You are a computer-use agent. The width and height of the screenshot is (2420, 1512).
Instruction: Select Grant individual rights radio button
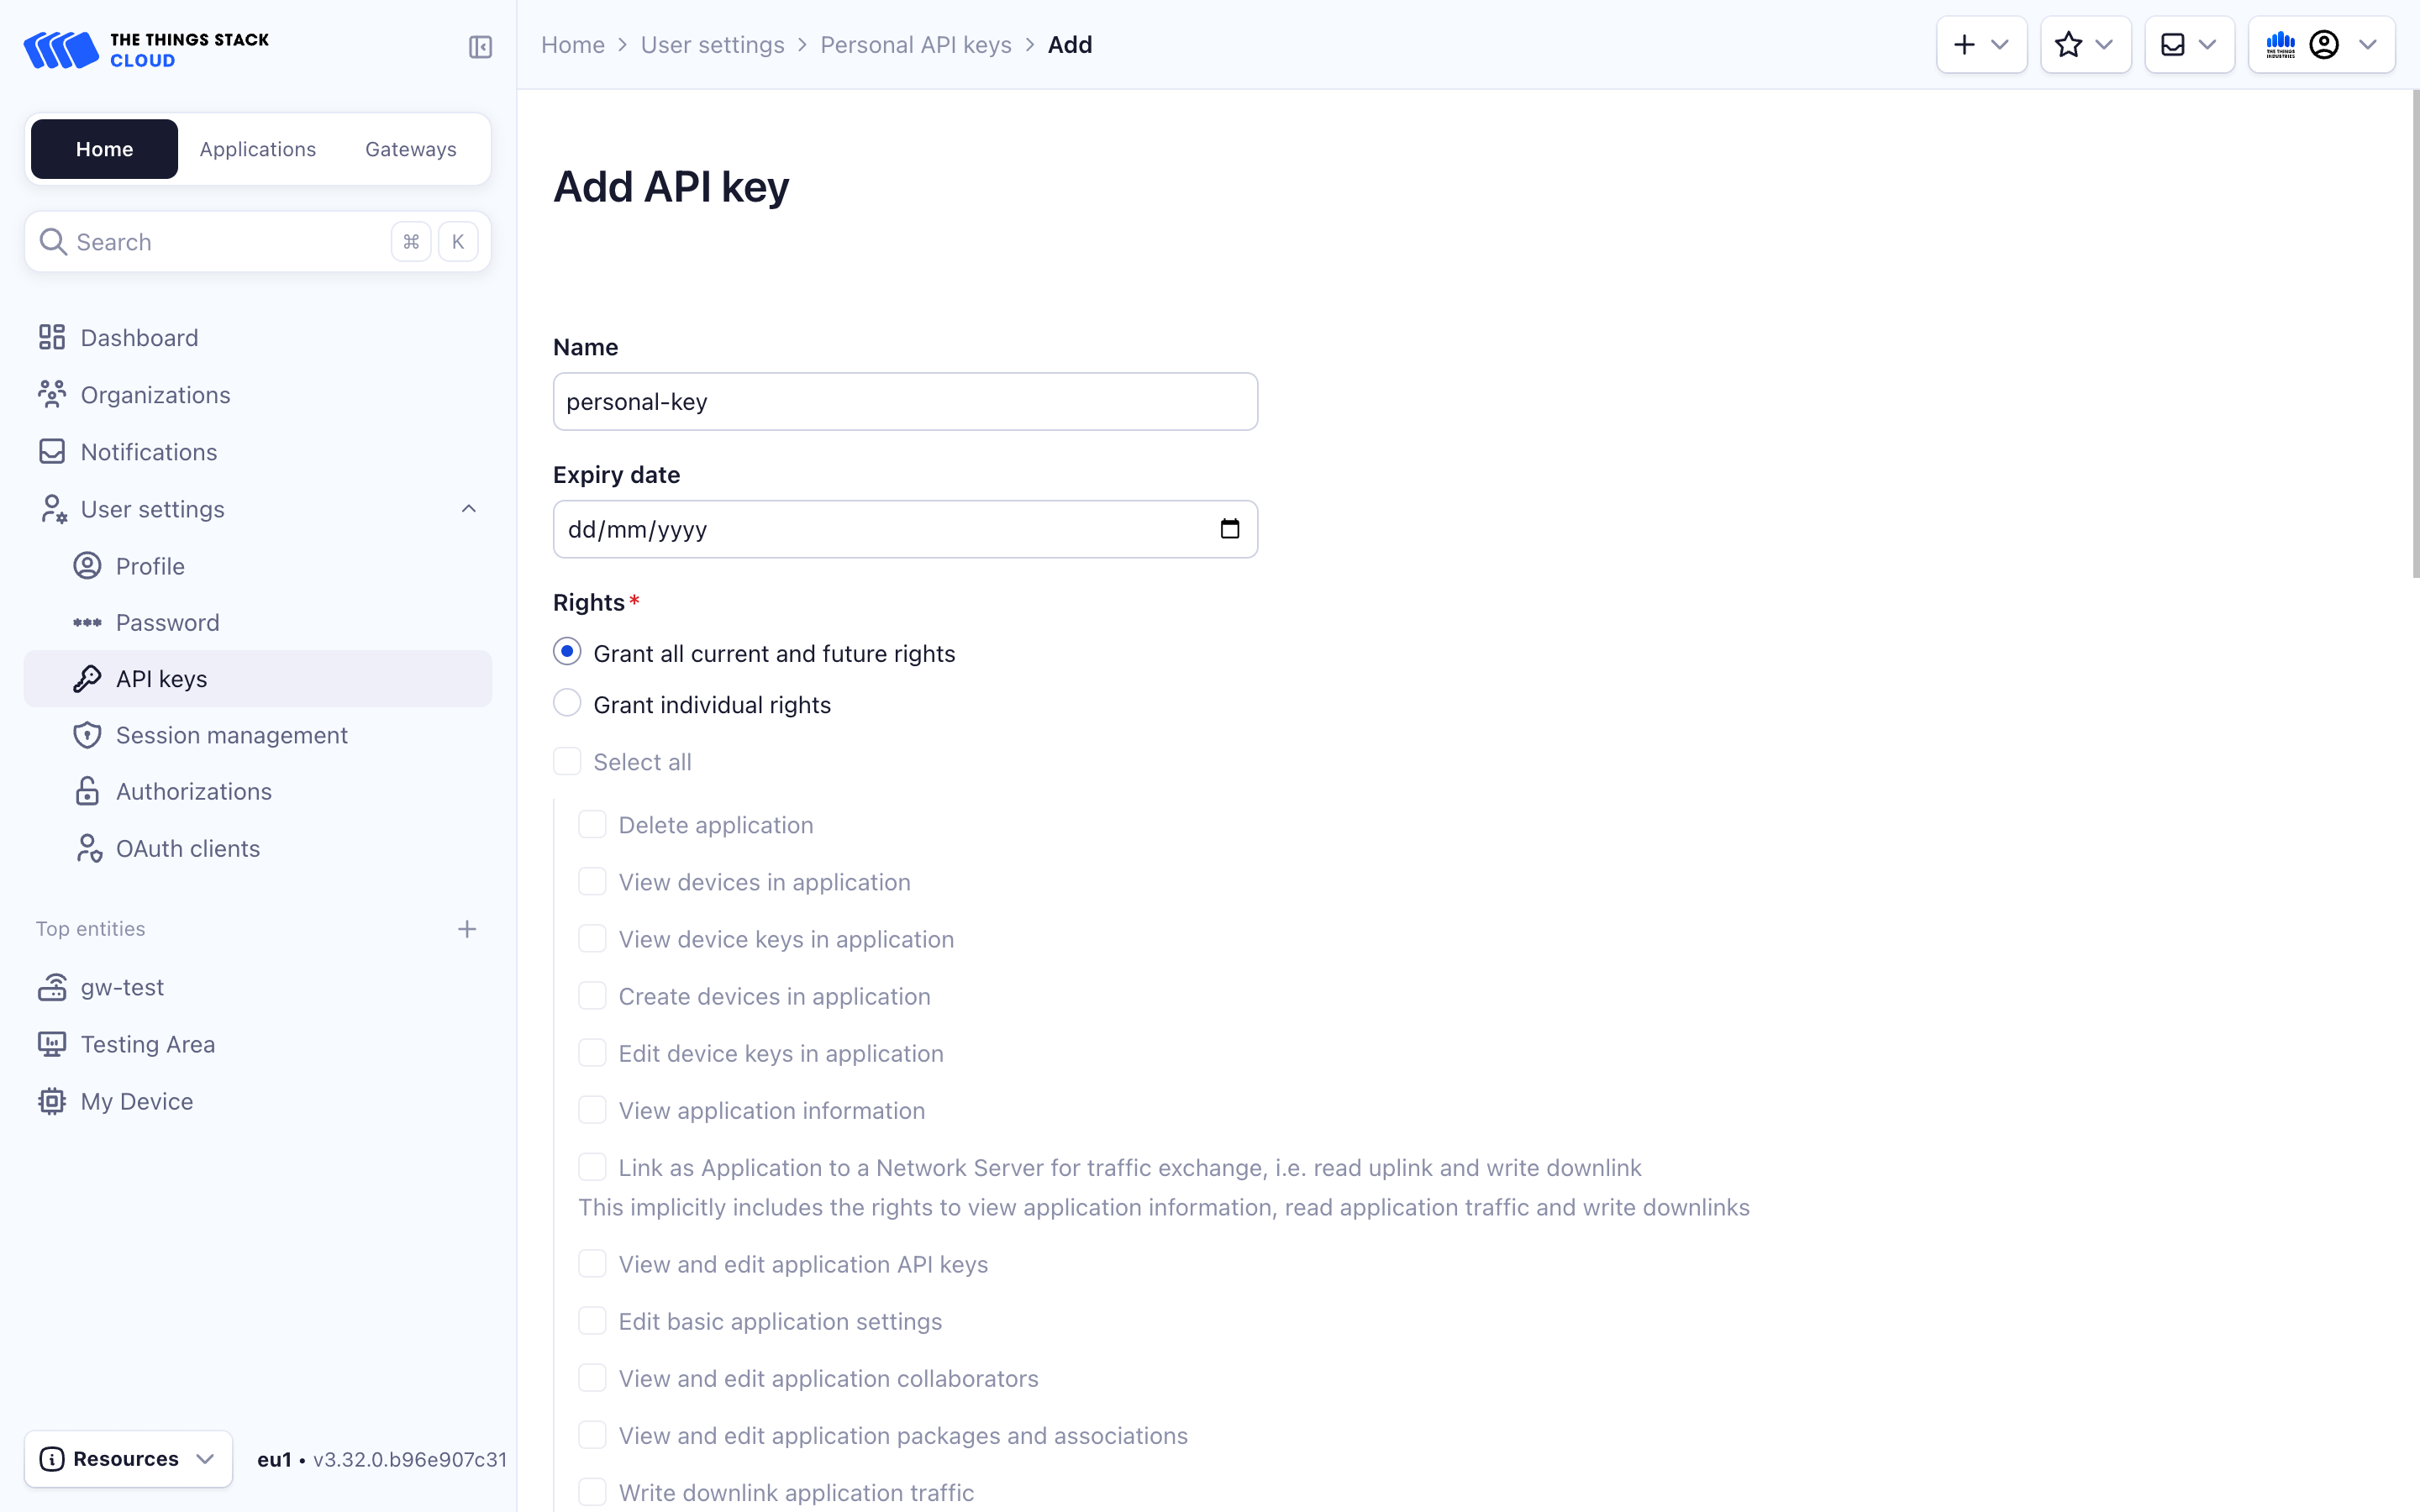566,704
